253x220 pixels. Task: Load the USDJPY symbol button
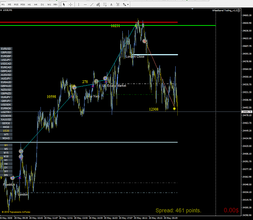coord(6,60)
